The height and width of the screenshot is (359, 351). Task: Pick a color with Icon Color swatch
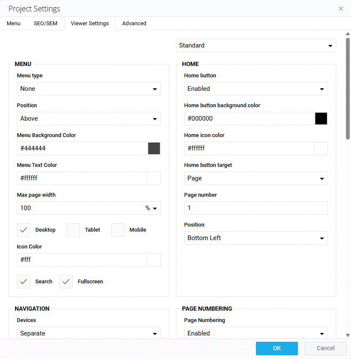tap(154, 260)
